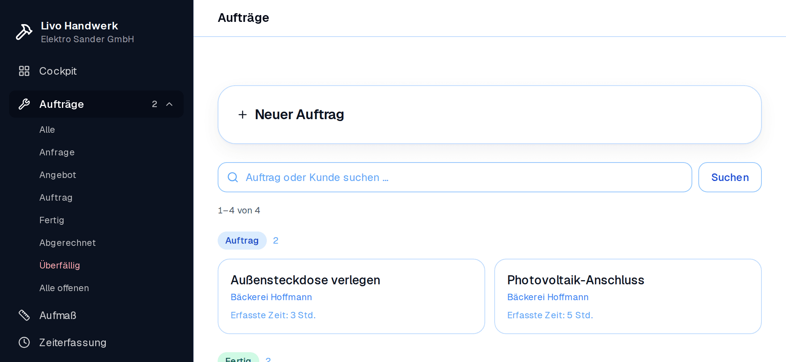Screen dimensions: 786x362
Task: Click the Livo Handwerk app title
Action: (79, 26)
